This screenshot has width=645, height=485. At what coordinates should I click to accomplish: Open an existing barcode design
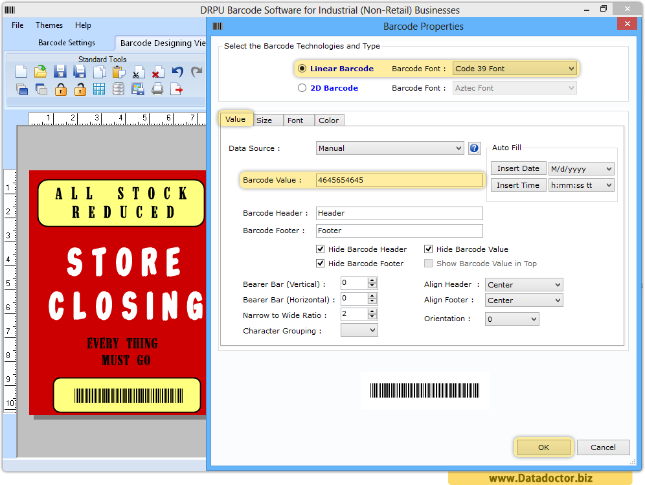coord(40,72)
